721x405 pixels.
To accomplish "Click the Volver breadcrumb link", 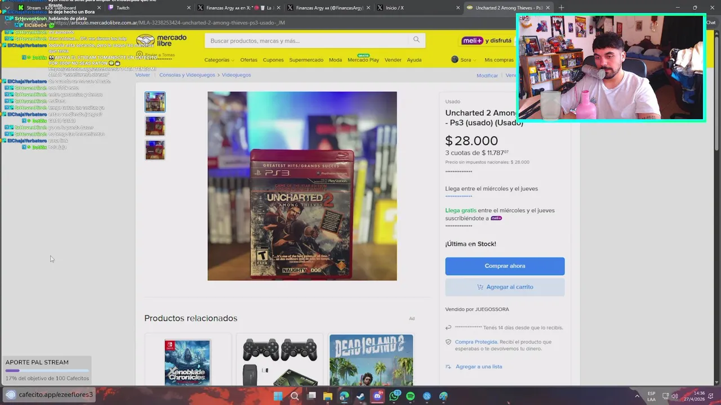I will coord(143,75).
